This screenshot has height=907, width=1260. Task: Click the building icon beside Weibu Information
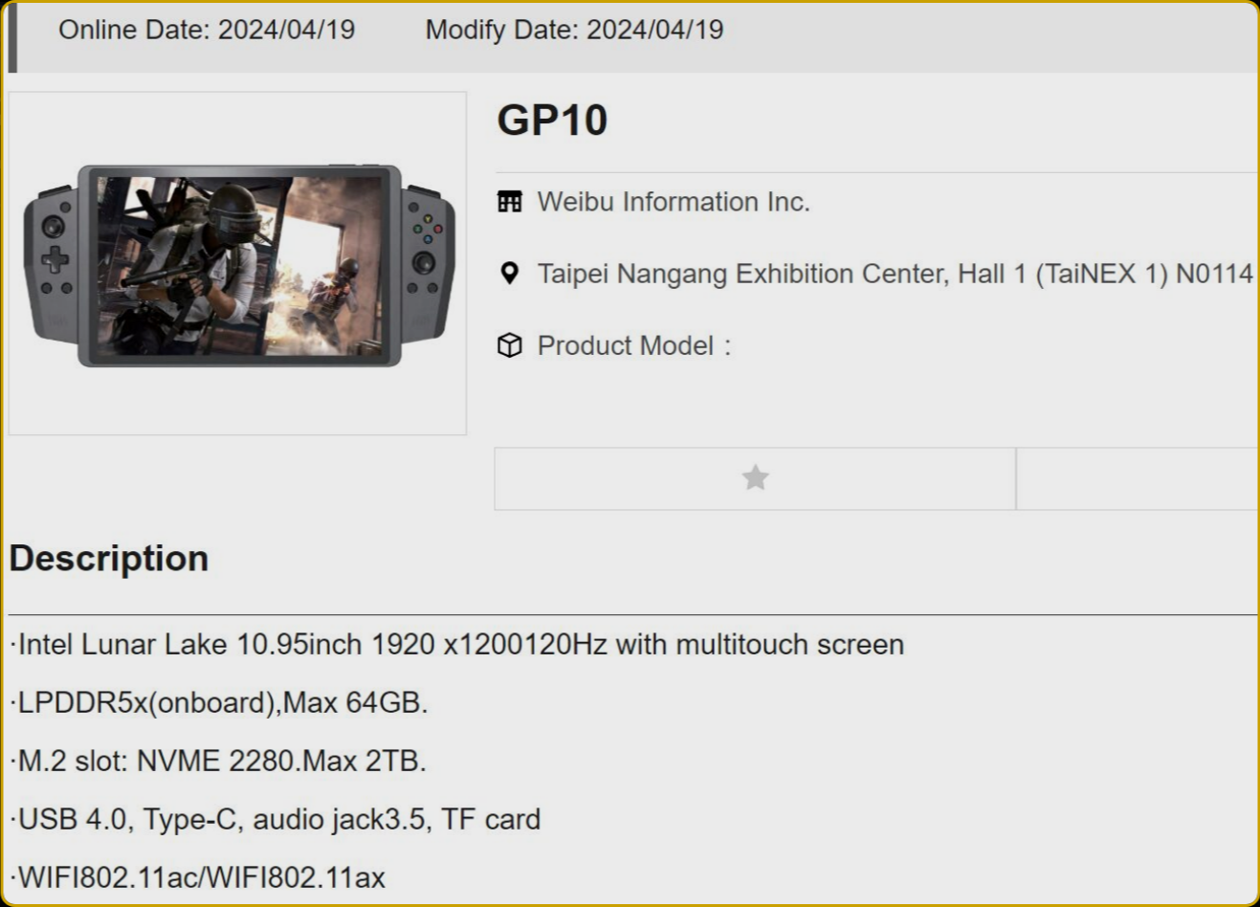pos(510,202)
